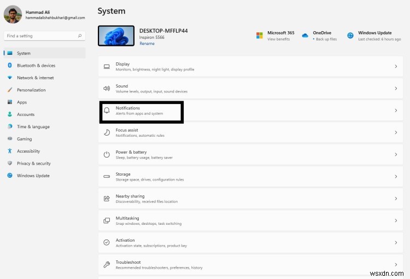Click the Inspiron 5566 model text
The image size is (410, 279).
point(151,37)
